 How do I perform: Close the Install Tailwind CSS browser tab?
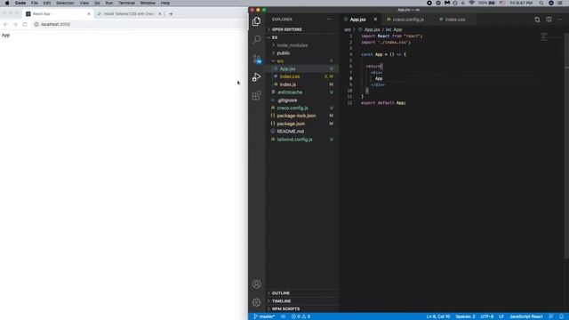tap(160, 14)
